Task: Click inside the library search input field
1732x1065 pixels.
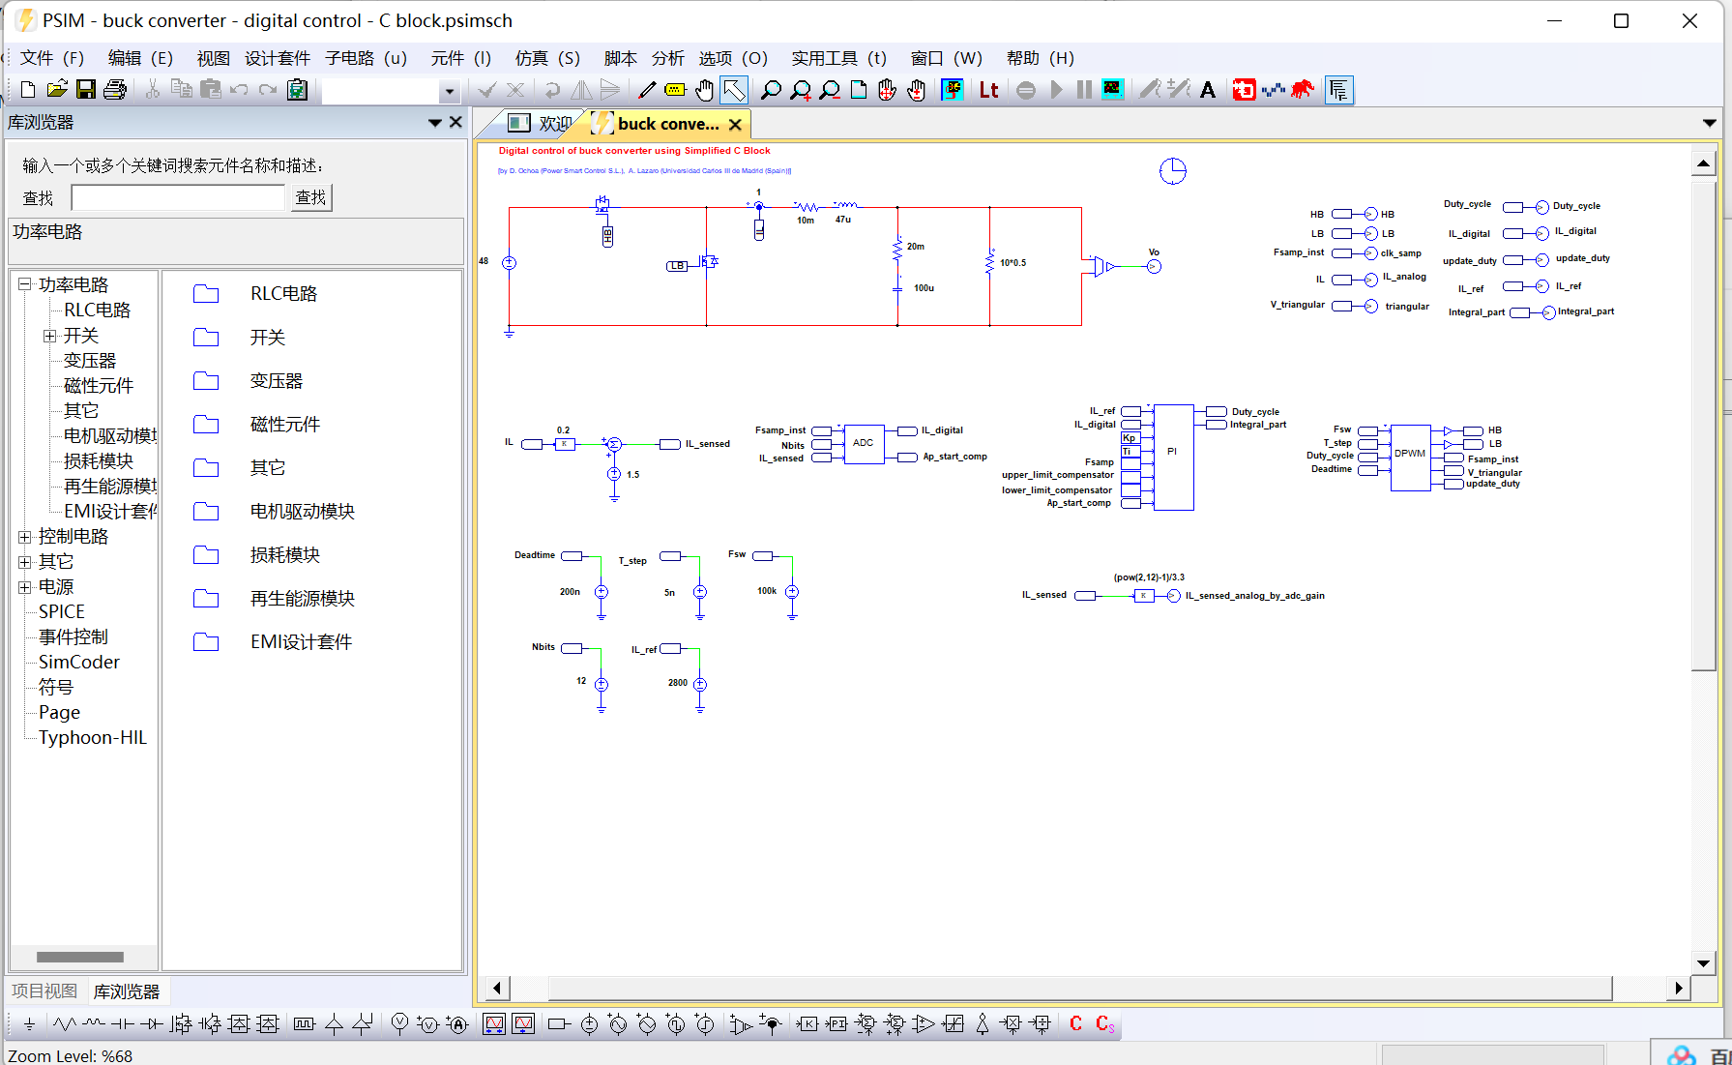Action: click(178, 196)
